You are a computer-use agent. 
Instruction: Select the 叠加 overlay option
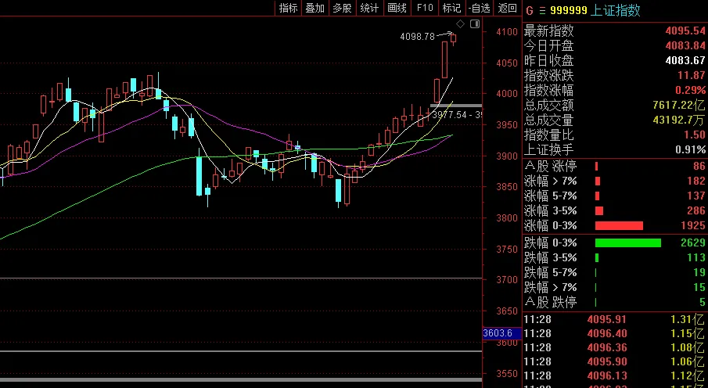point(314,8)
